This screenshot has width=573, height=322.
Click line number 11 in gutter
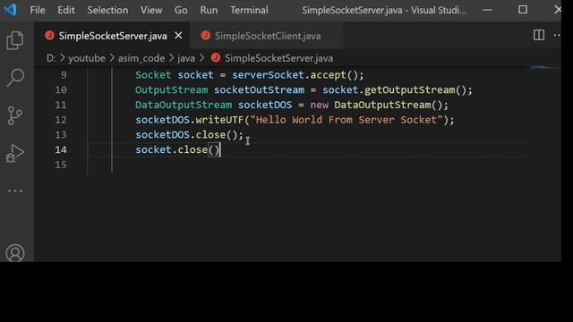pyautogui.click(x=61, y=105)
